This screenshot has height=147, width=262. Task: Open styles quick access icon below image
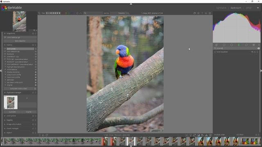[43, 135]
